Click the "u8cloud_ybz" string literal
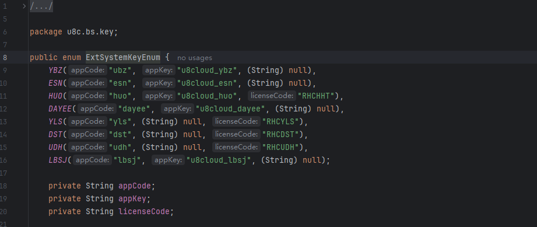The width and height of the screenshot is (537, 227). [x=207, y=71]
